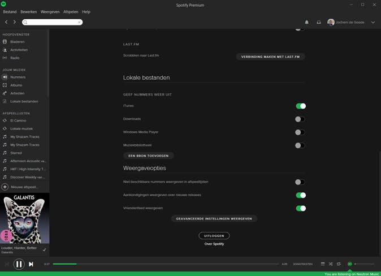The height and width of the screenshot is (276, 381).
Task: Click the profile avatar picture
Action: pos(331,22)
